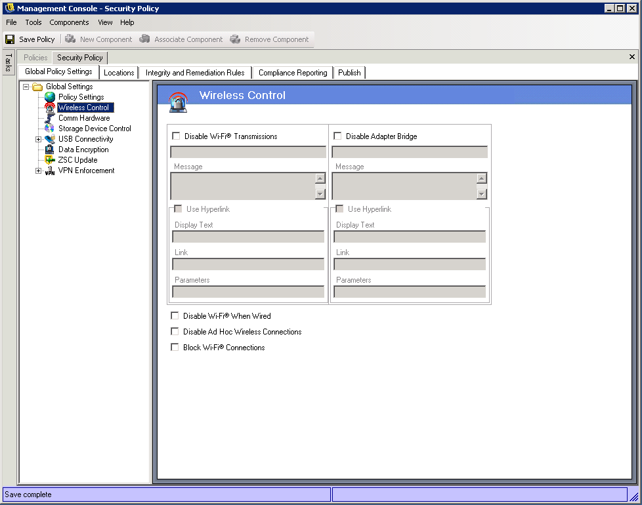The image size is (642, 505).
Task: Click the Save complete status text
Action: point(28,495)
